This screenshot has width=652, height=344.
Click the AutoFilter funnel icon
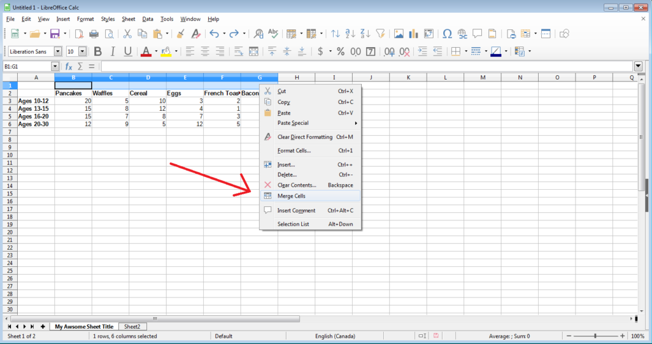[381, 34]
